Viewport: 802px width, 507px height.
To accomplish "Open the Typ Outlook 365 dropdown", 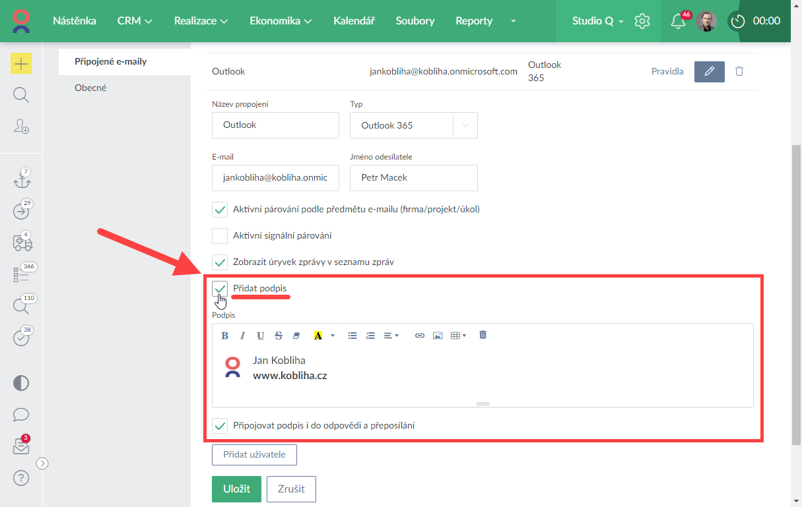I will point(413,125).
